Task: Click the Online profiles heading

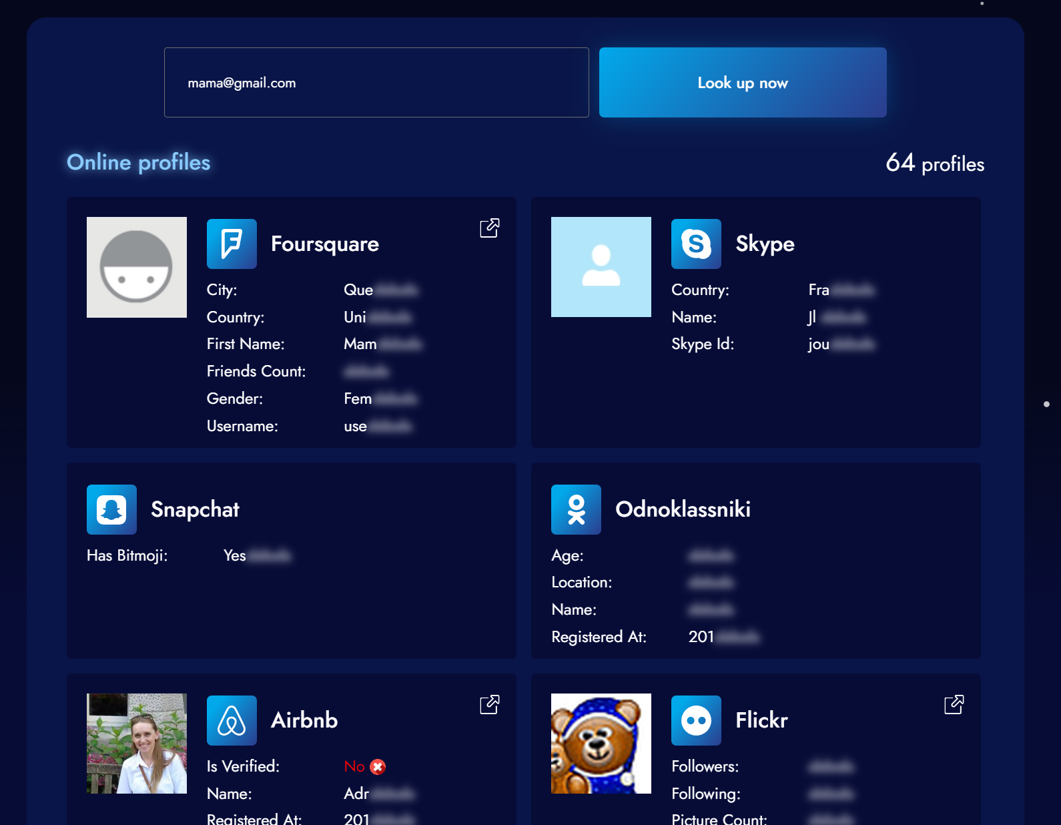Action: click(x=139, y=162)
